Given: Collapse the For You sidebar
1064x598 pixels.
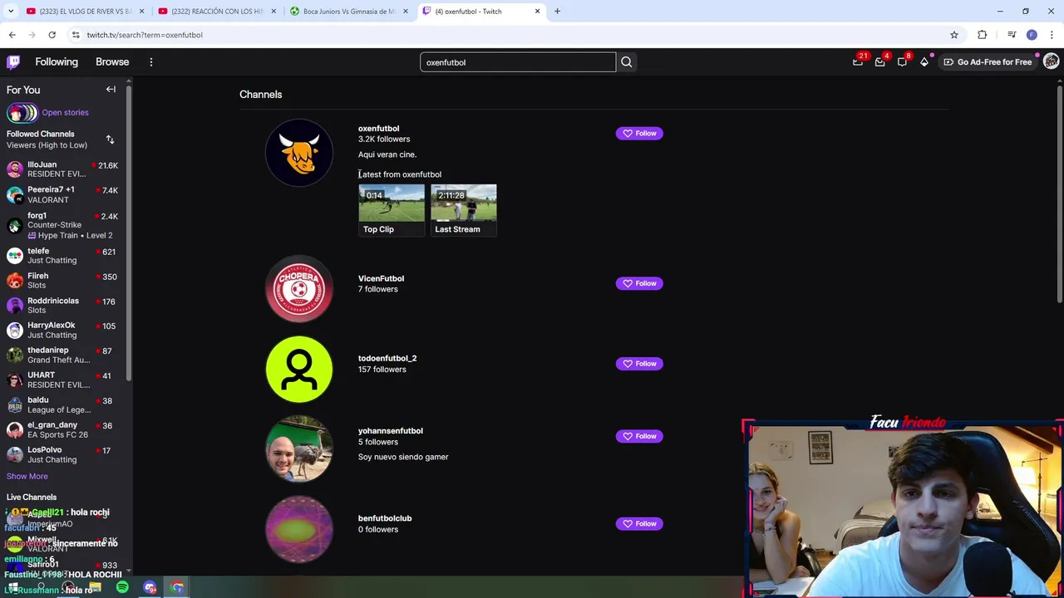Looking at the screenshot, I should (111, 90).
